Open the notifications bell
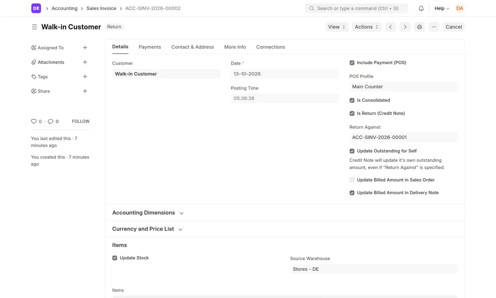496x298 pixels. pyautogui.click(x=421, y=8)
